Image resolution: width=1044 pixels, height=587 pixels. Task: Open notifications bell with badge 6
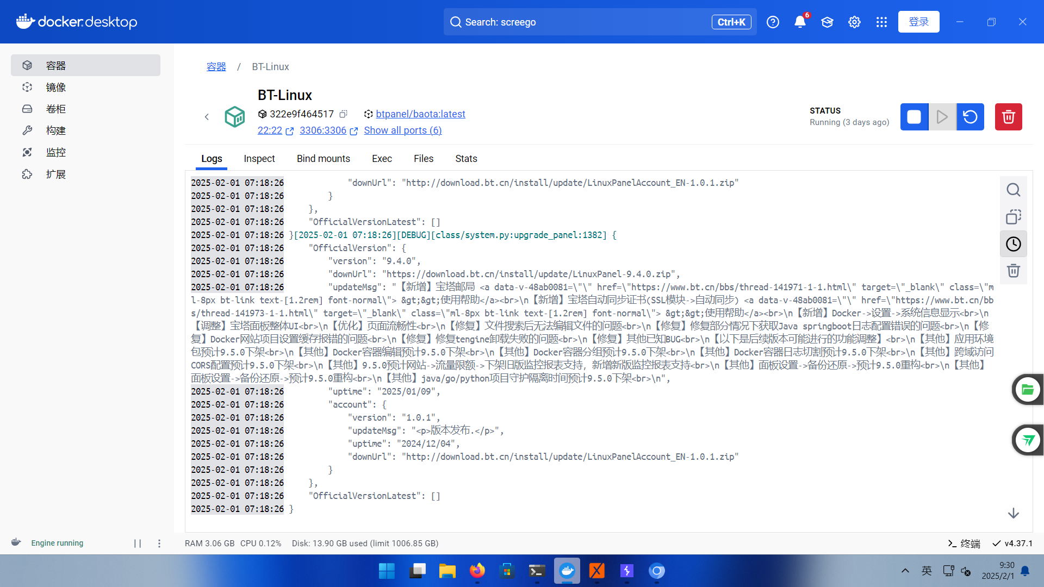click(800, 22)
